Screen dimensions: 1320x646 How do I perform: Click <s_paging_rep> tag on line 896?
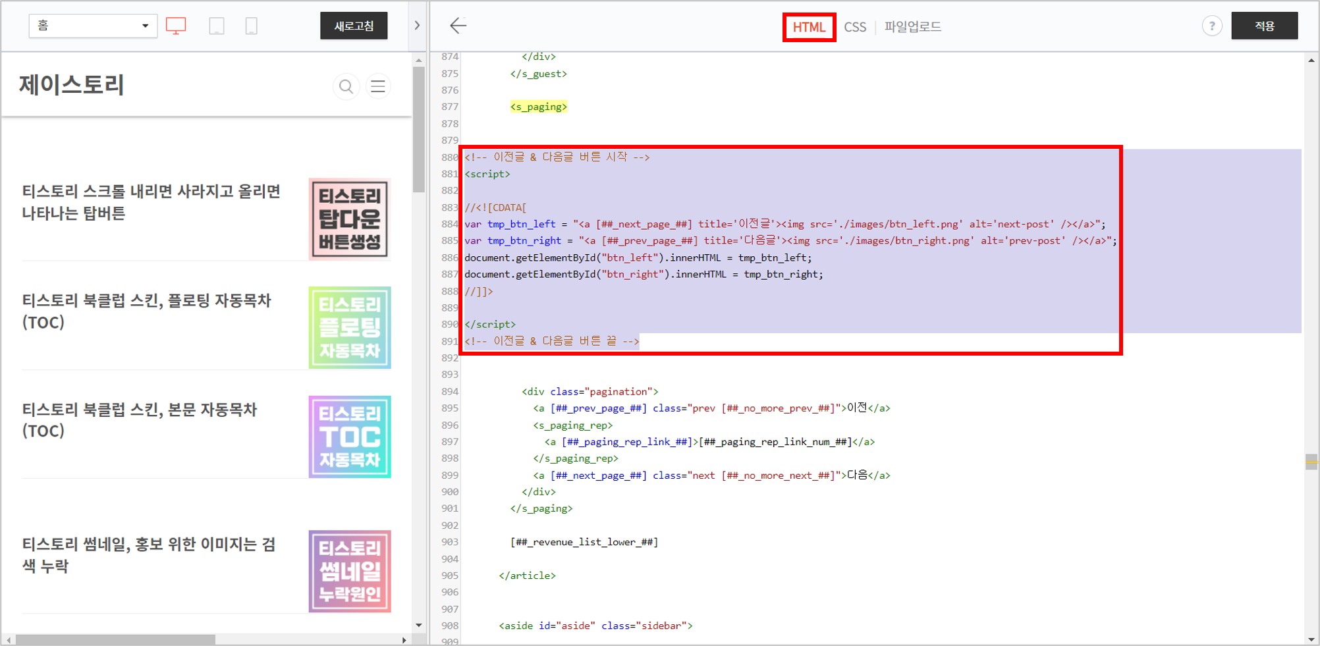click(573, 425)
